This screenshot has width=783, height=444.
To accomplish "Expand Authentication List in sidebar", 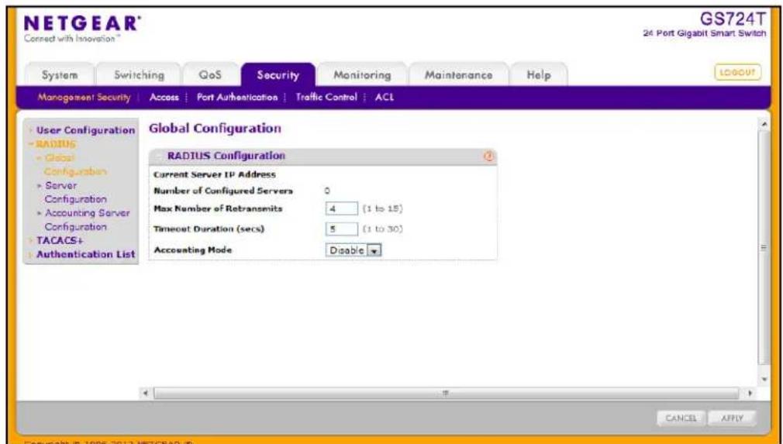I will 85,254.
